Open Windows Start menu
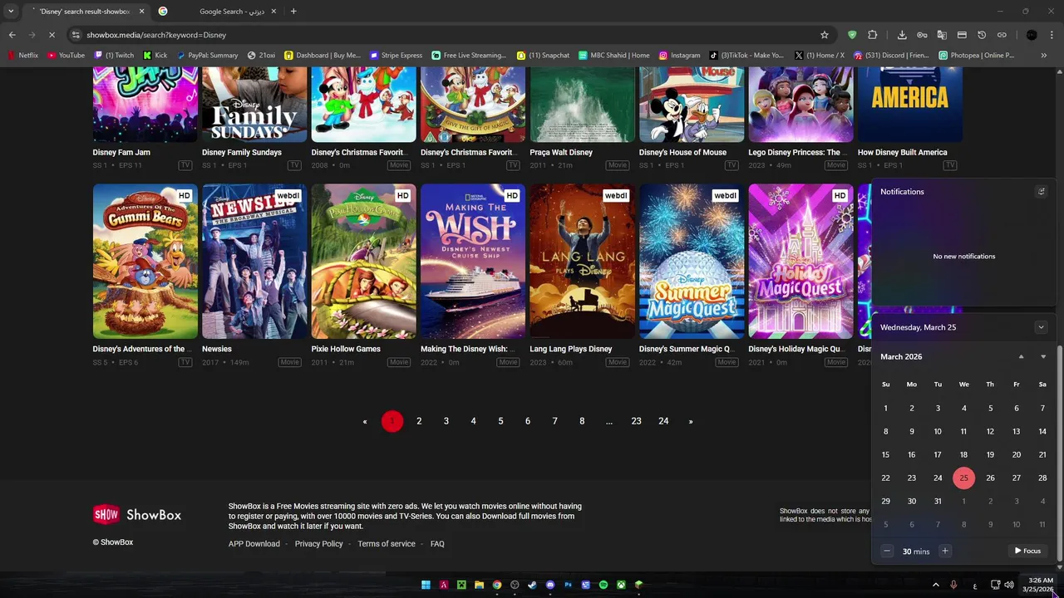The height and width of the screenshot is (598, 1064). pyautogui.click(x=426, y=585)
